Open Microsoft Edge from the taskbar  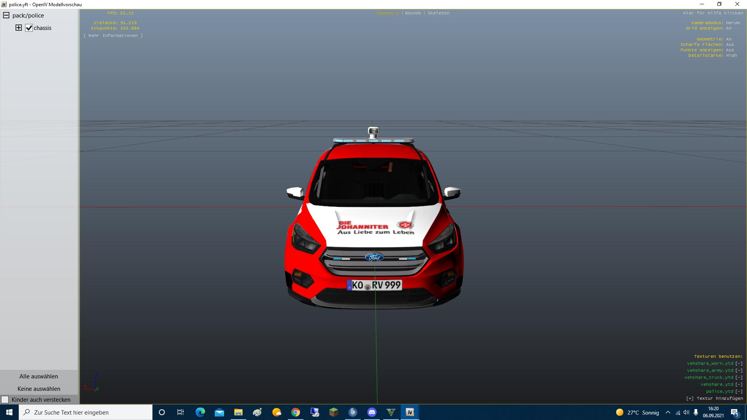[200, 412]
